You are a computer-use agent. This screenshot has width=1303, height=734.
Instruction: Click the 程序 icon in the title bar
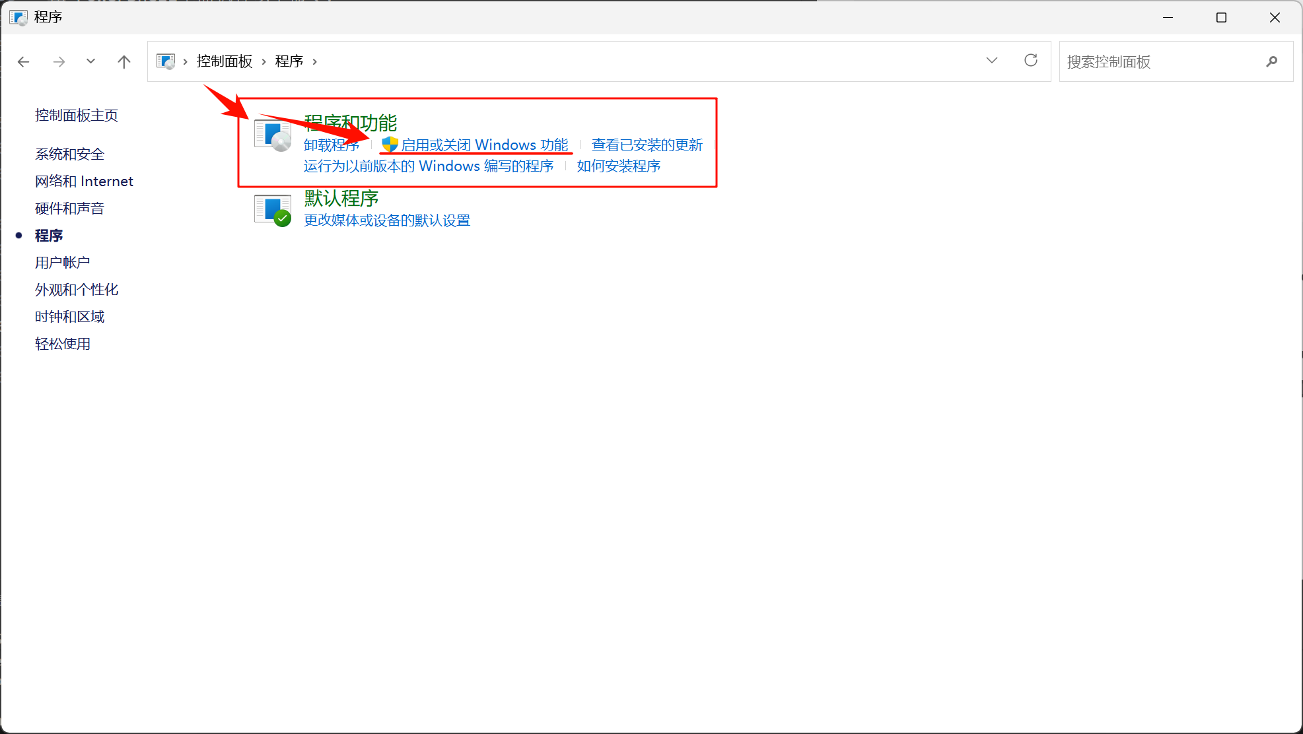coord(18,17)
